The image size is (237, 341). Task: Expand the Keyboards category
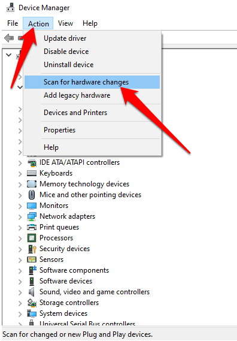click(x=20, y=174)
